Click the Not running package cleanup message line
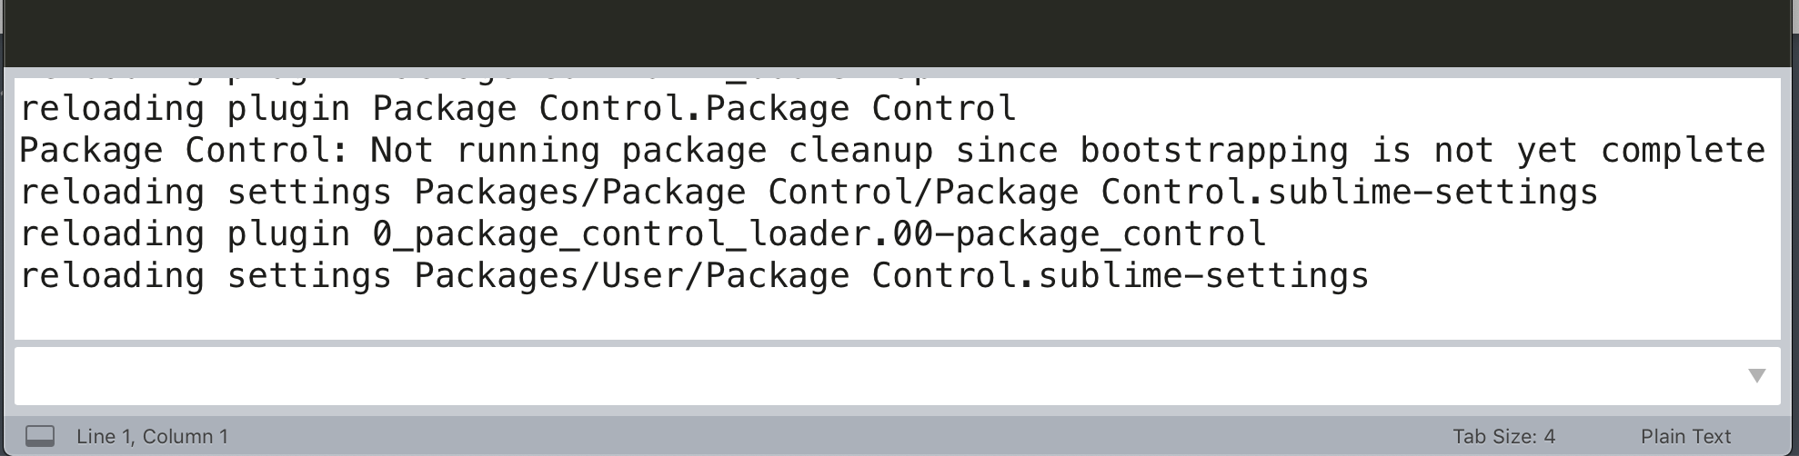 pos(892,151)
